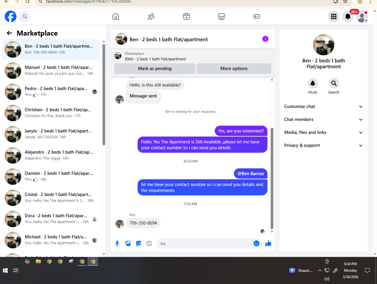The height and width of the screenshot is (284, 377).
Task: Open the clock showing 6:34 PM
Action: click(350, 270)
